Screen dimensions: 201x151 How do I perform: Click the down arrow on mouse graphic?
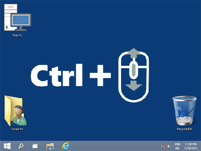click(134, 86)
